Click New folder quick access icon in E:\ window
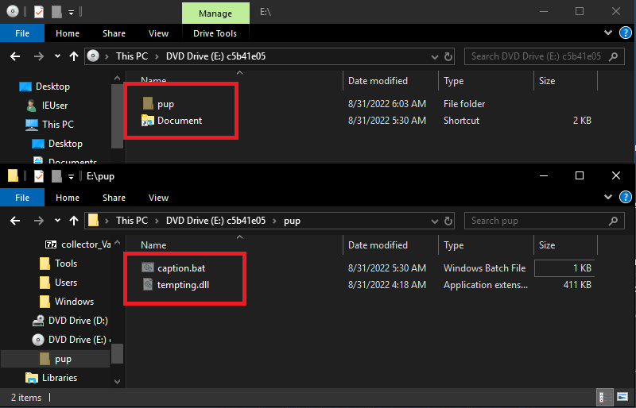The height and width of the screenshot is (408, 636). pos(56,12)
